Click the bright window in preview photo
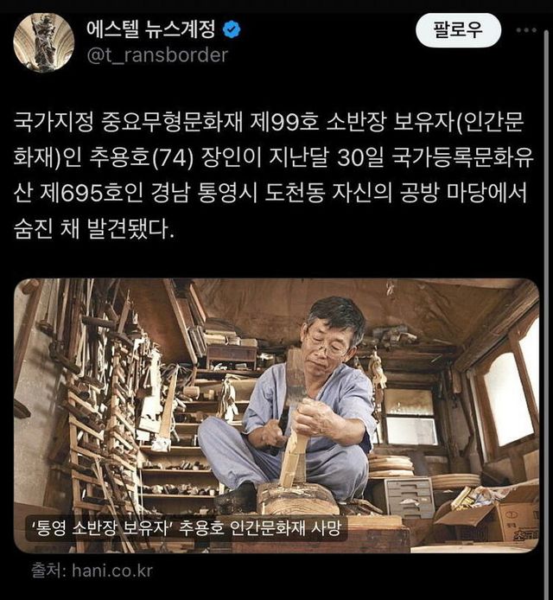The width and height of the screenshot is (553, 600). click(509, 398)
